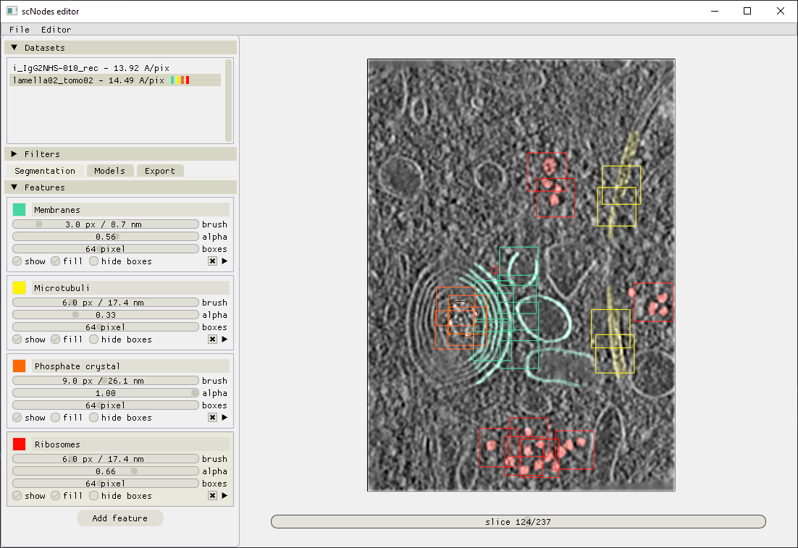Viewport: 798px width, 548px height.
Task: Toggle fill for Membranes feature
Action: 56,261
